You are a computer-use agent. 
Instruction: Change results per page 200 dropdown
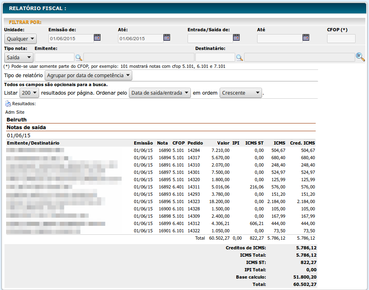(29, 93)
